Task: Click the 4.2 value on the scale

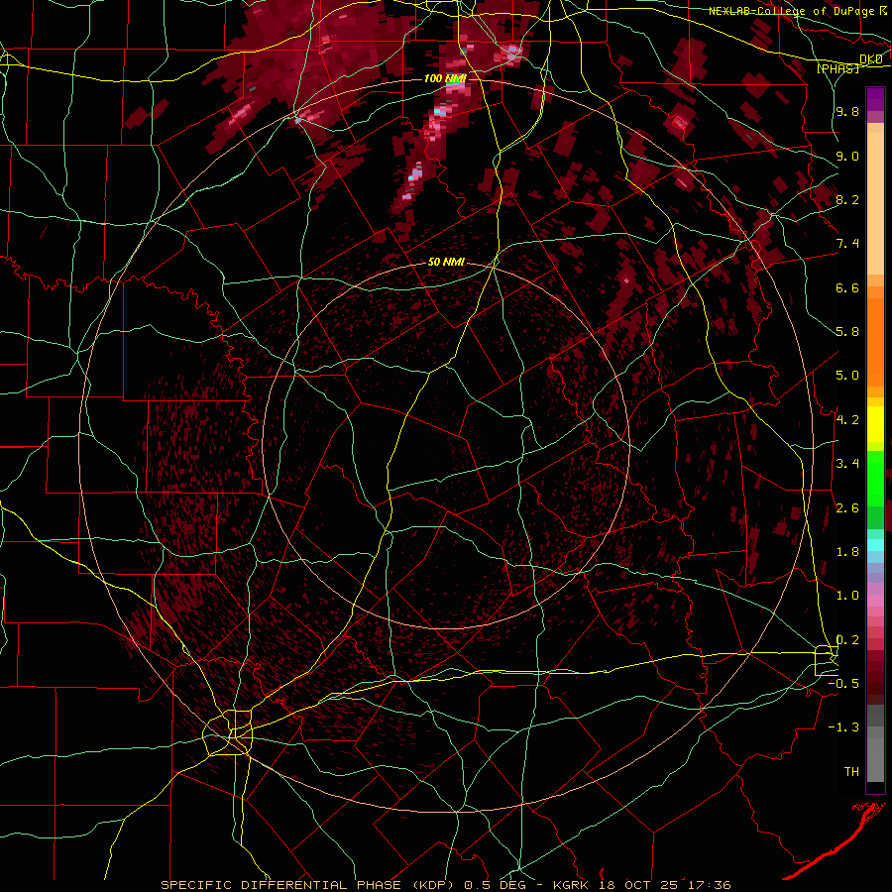Action: tap(847, 420)
